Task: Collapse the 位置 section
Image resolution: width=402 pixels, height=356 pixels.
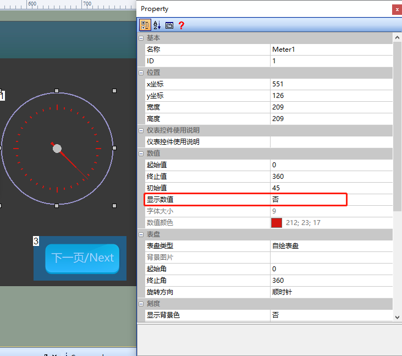Action: coord(141,73)
